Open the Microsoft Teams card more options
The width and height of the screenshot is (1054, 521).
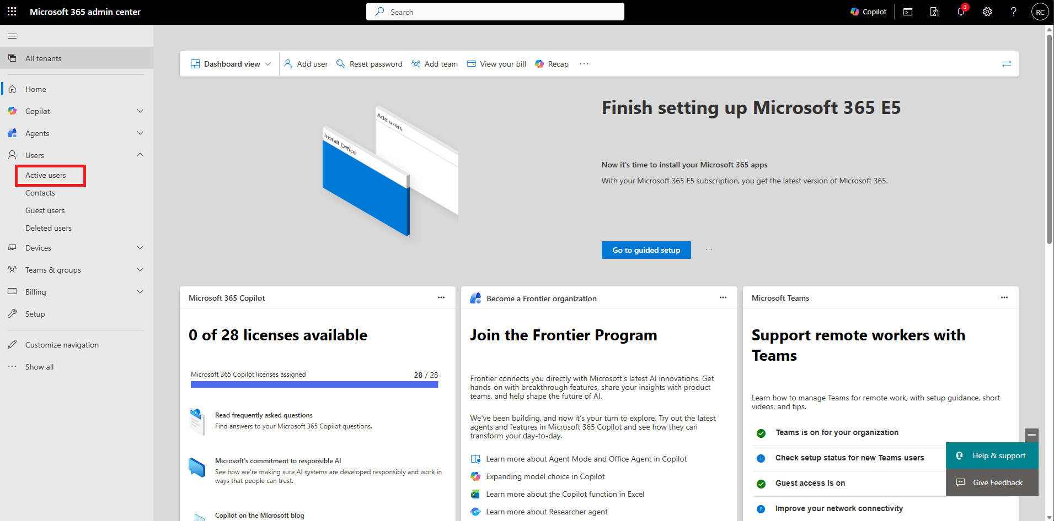[1004, 298]
